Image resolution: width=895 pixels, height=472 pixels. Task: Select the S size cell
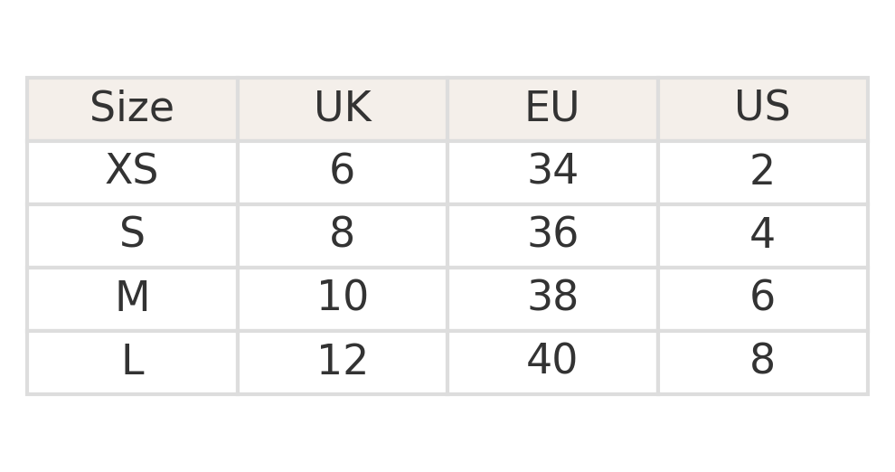132,234
